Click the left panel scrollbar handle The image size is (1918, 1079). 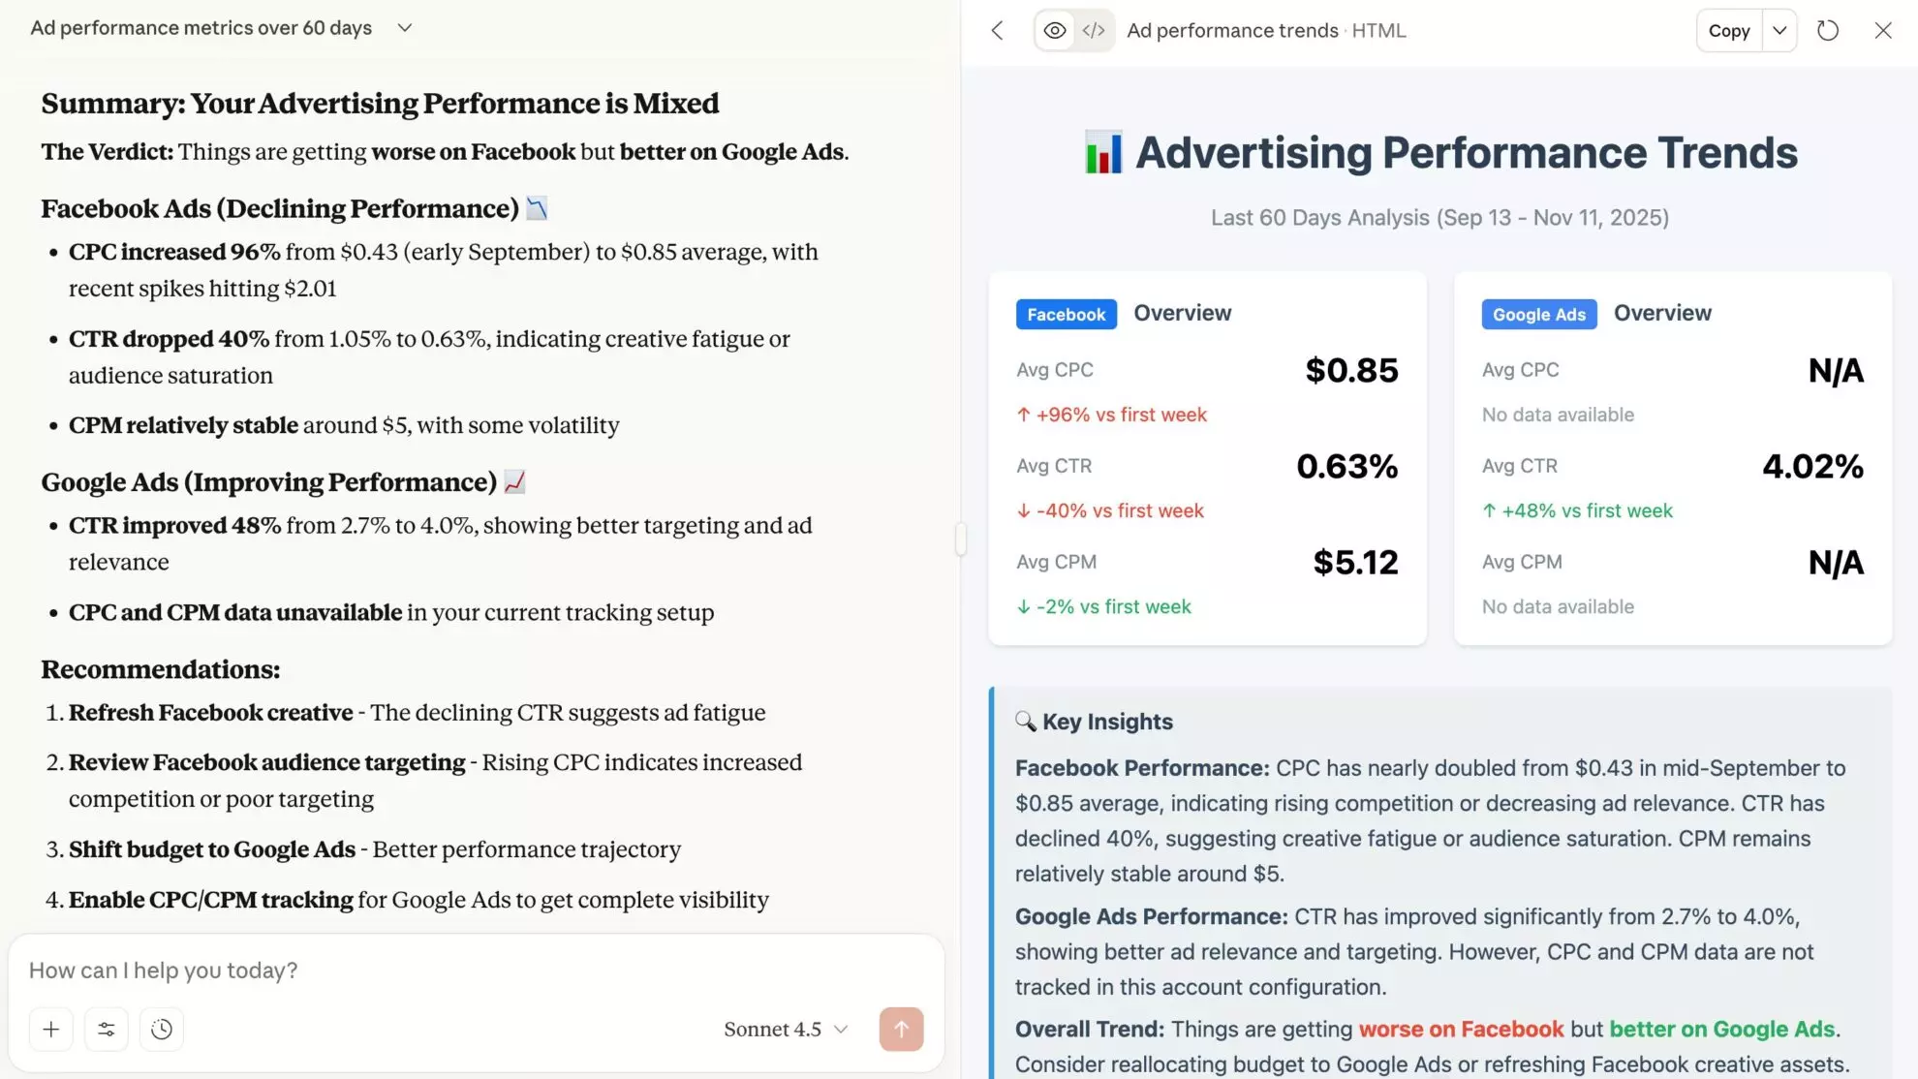[959, 539]
